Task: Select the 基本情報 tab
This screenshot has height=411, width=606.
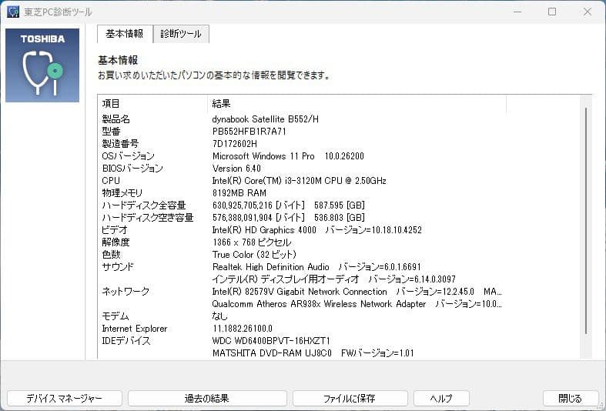Action: [x=125, y=34]
